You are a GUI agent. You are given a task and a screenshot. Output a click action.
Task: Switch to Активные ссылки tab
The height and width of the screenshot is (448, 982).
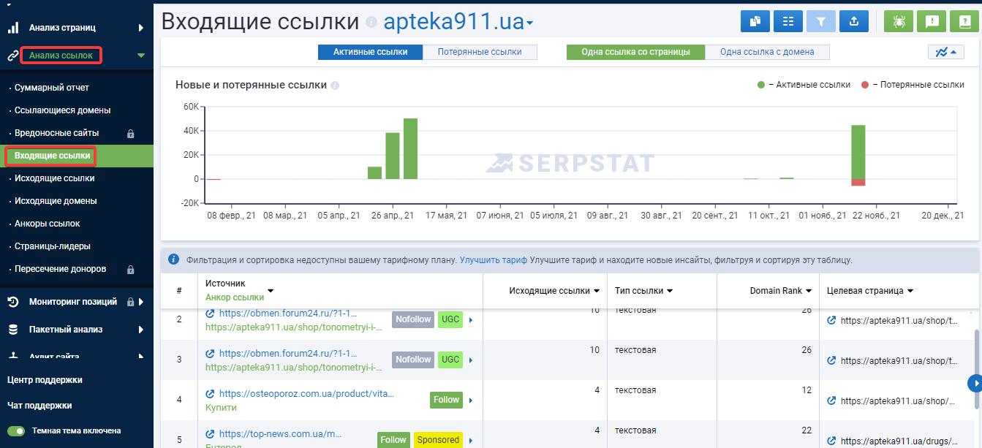[371, 52]
